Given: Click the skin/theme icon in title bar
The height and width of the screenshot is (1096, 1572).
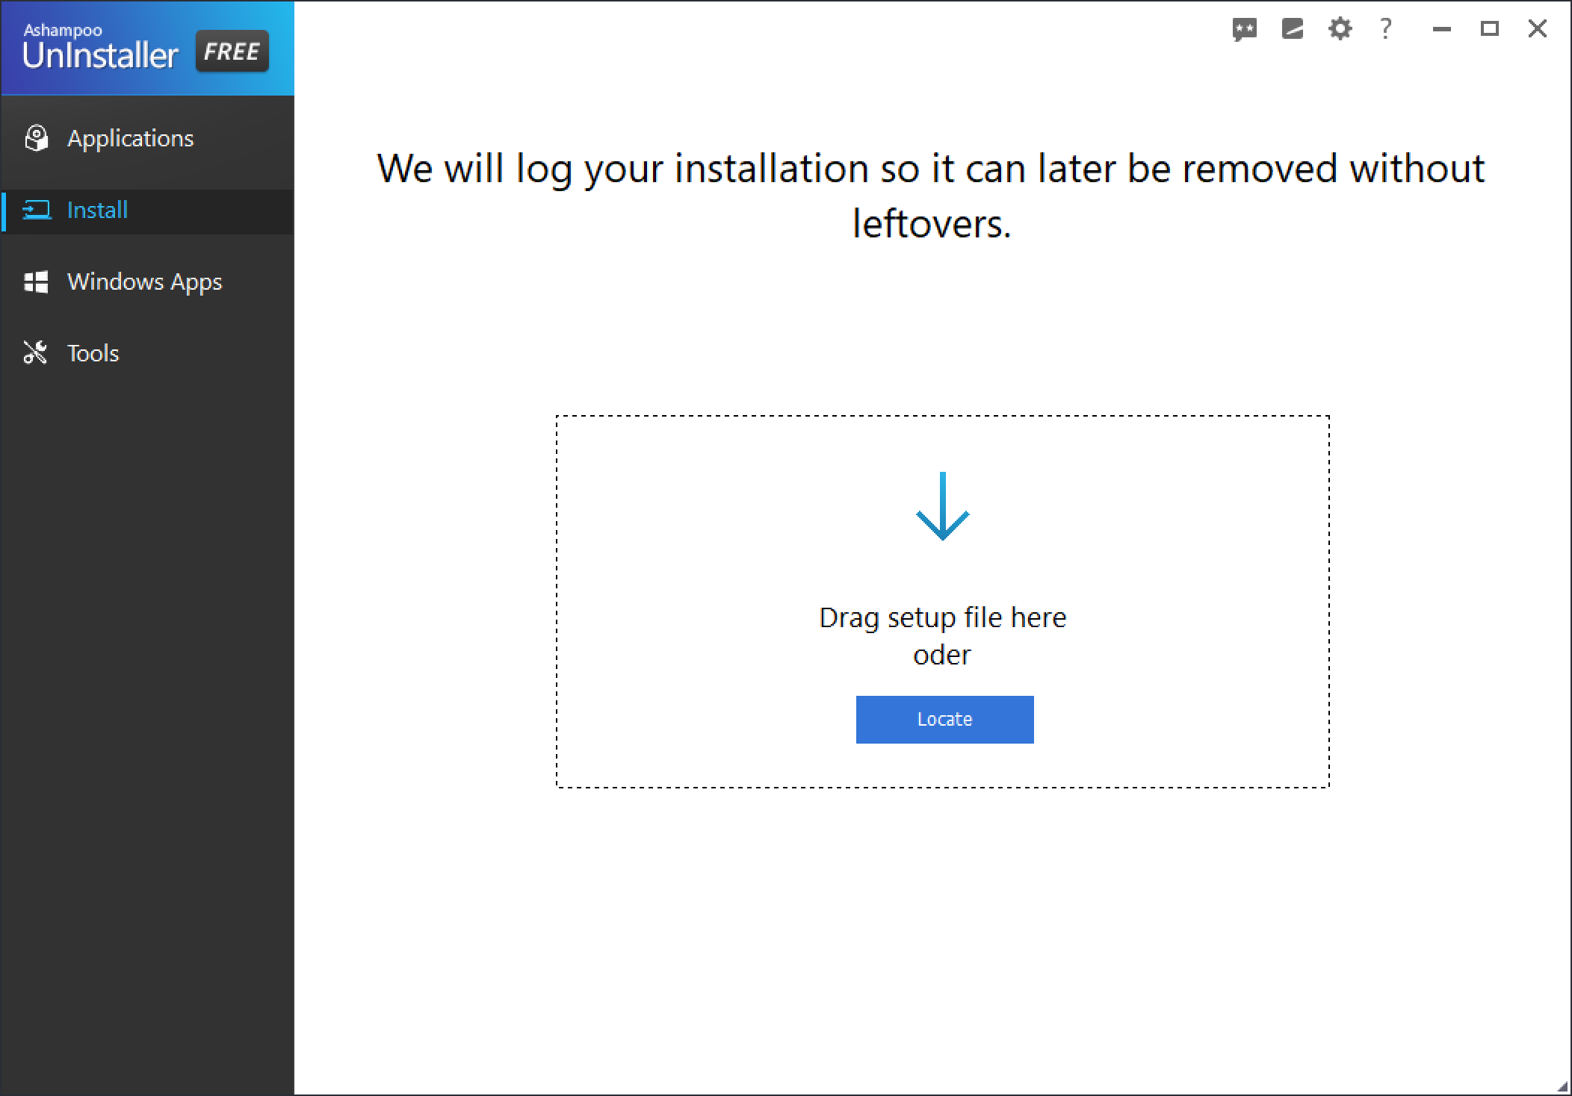Looking at the screenshot, I should tap(1293, 29).
